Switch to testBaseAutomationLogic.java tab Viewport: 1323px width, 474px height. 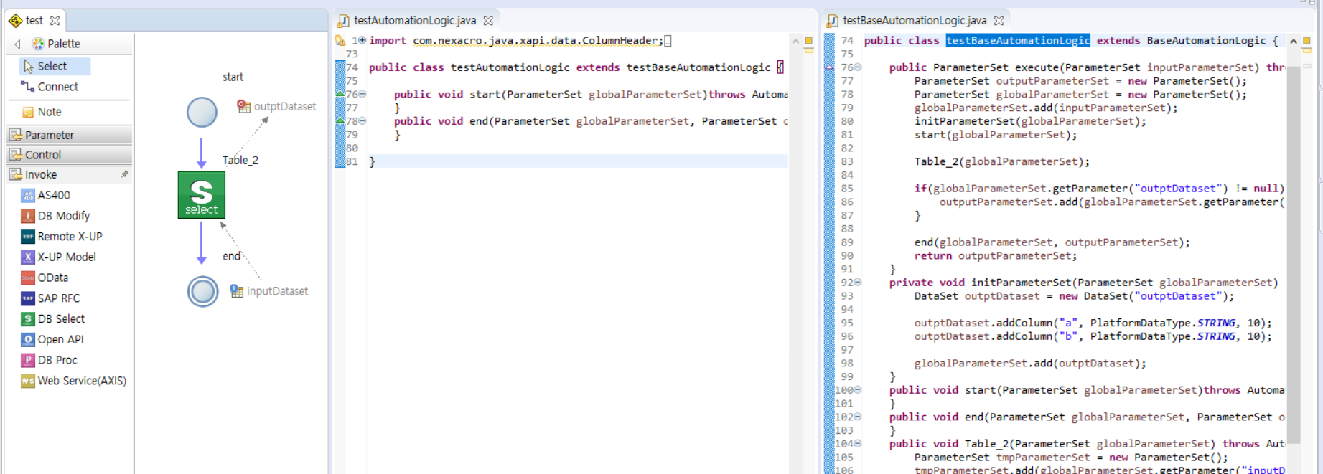(914, 21)
